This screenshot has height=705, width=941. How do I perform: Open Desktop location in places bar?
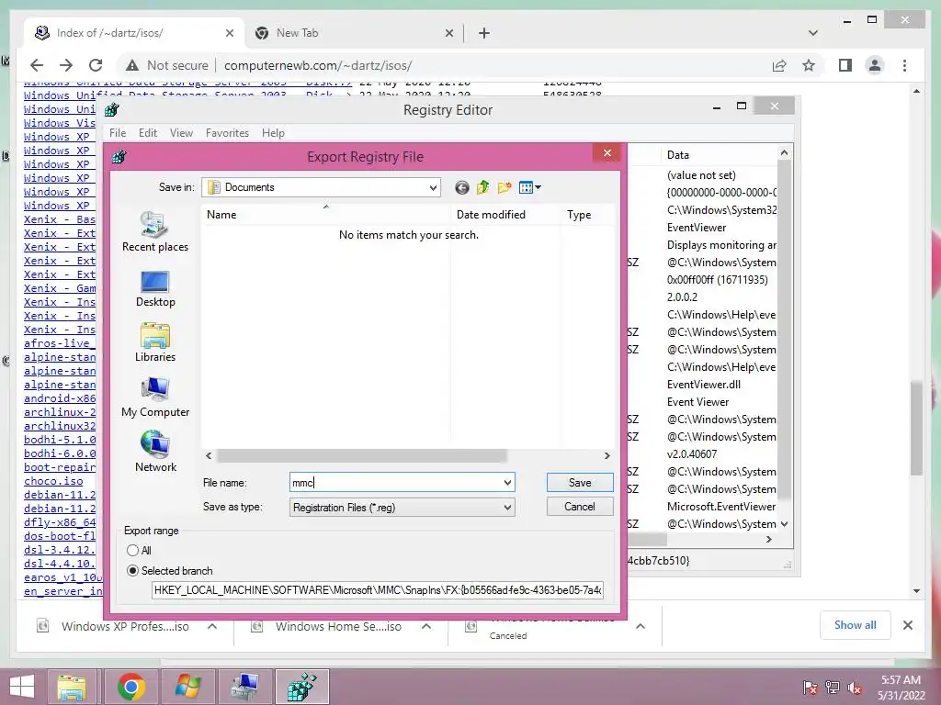(x=154, y=289)
